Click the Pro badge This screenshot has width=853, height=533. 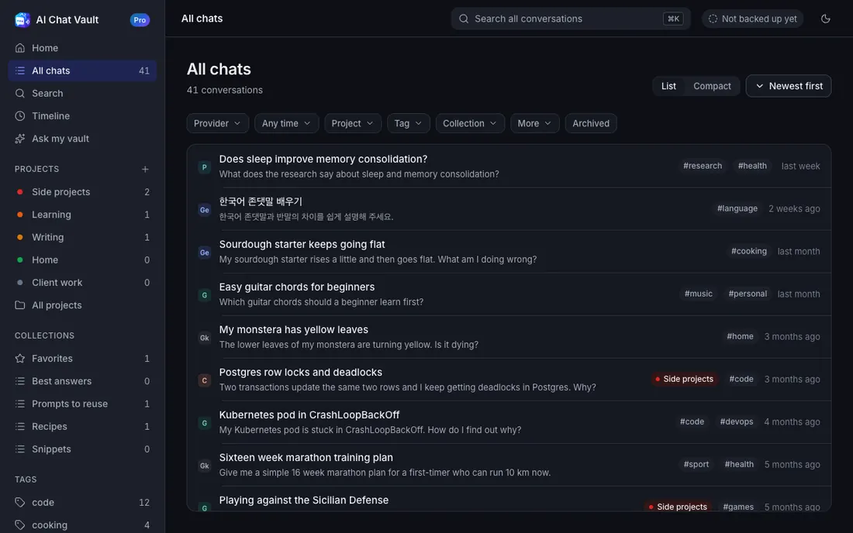[140, 20]
